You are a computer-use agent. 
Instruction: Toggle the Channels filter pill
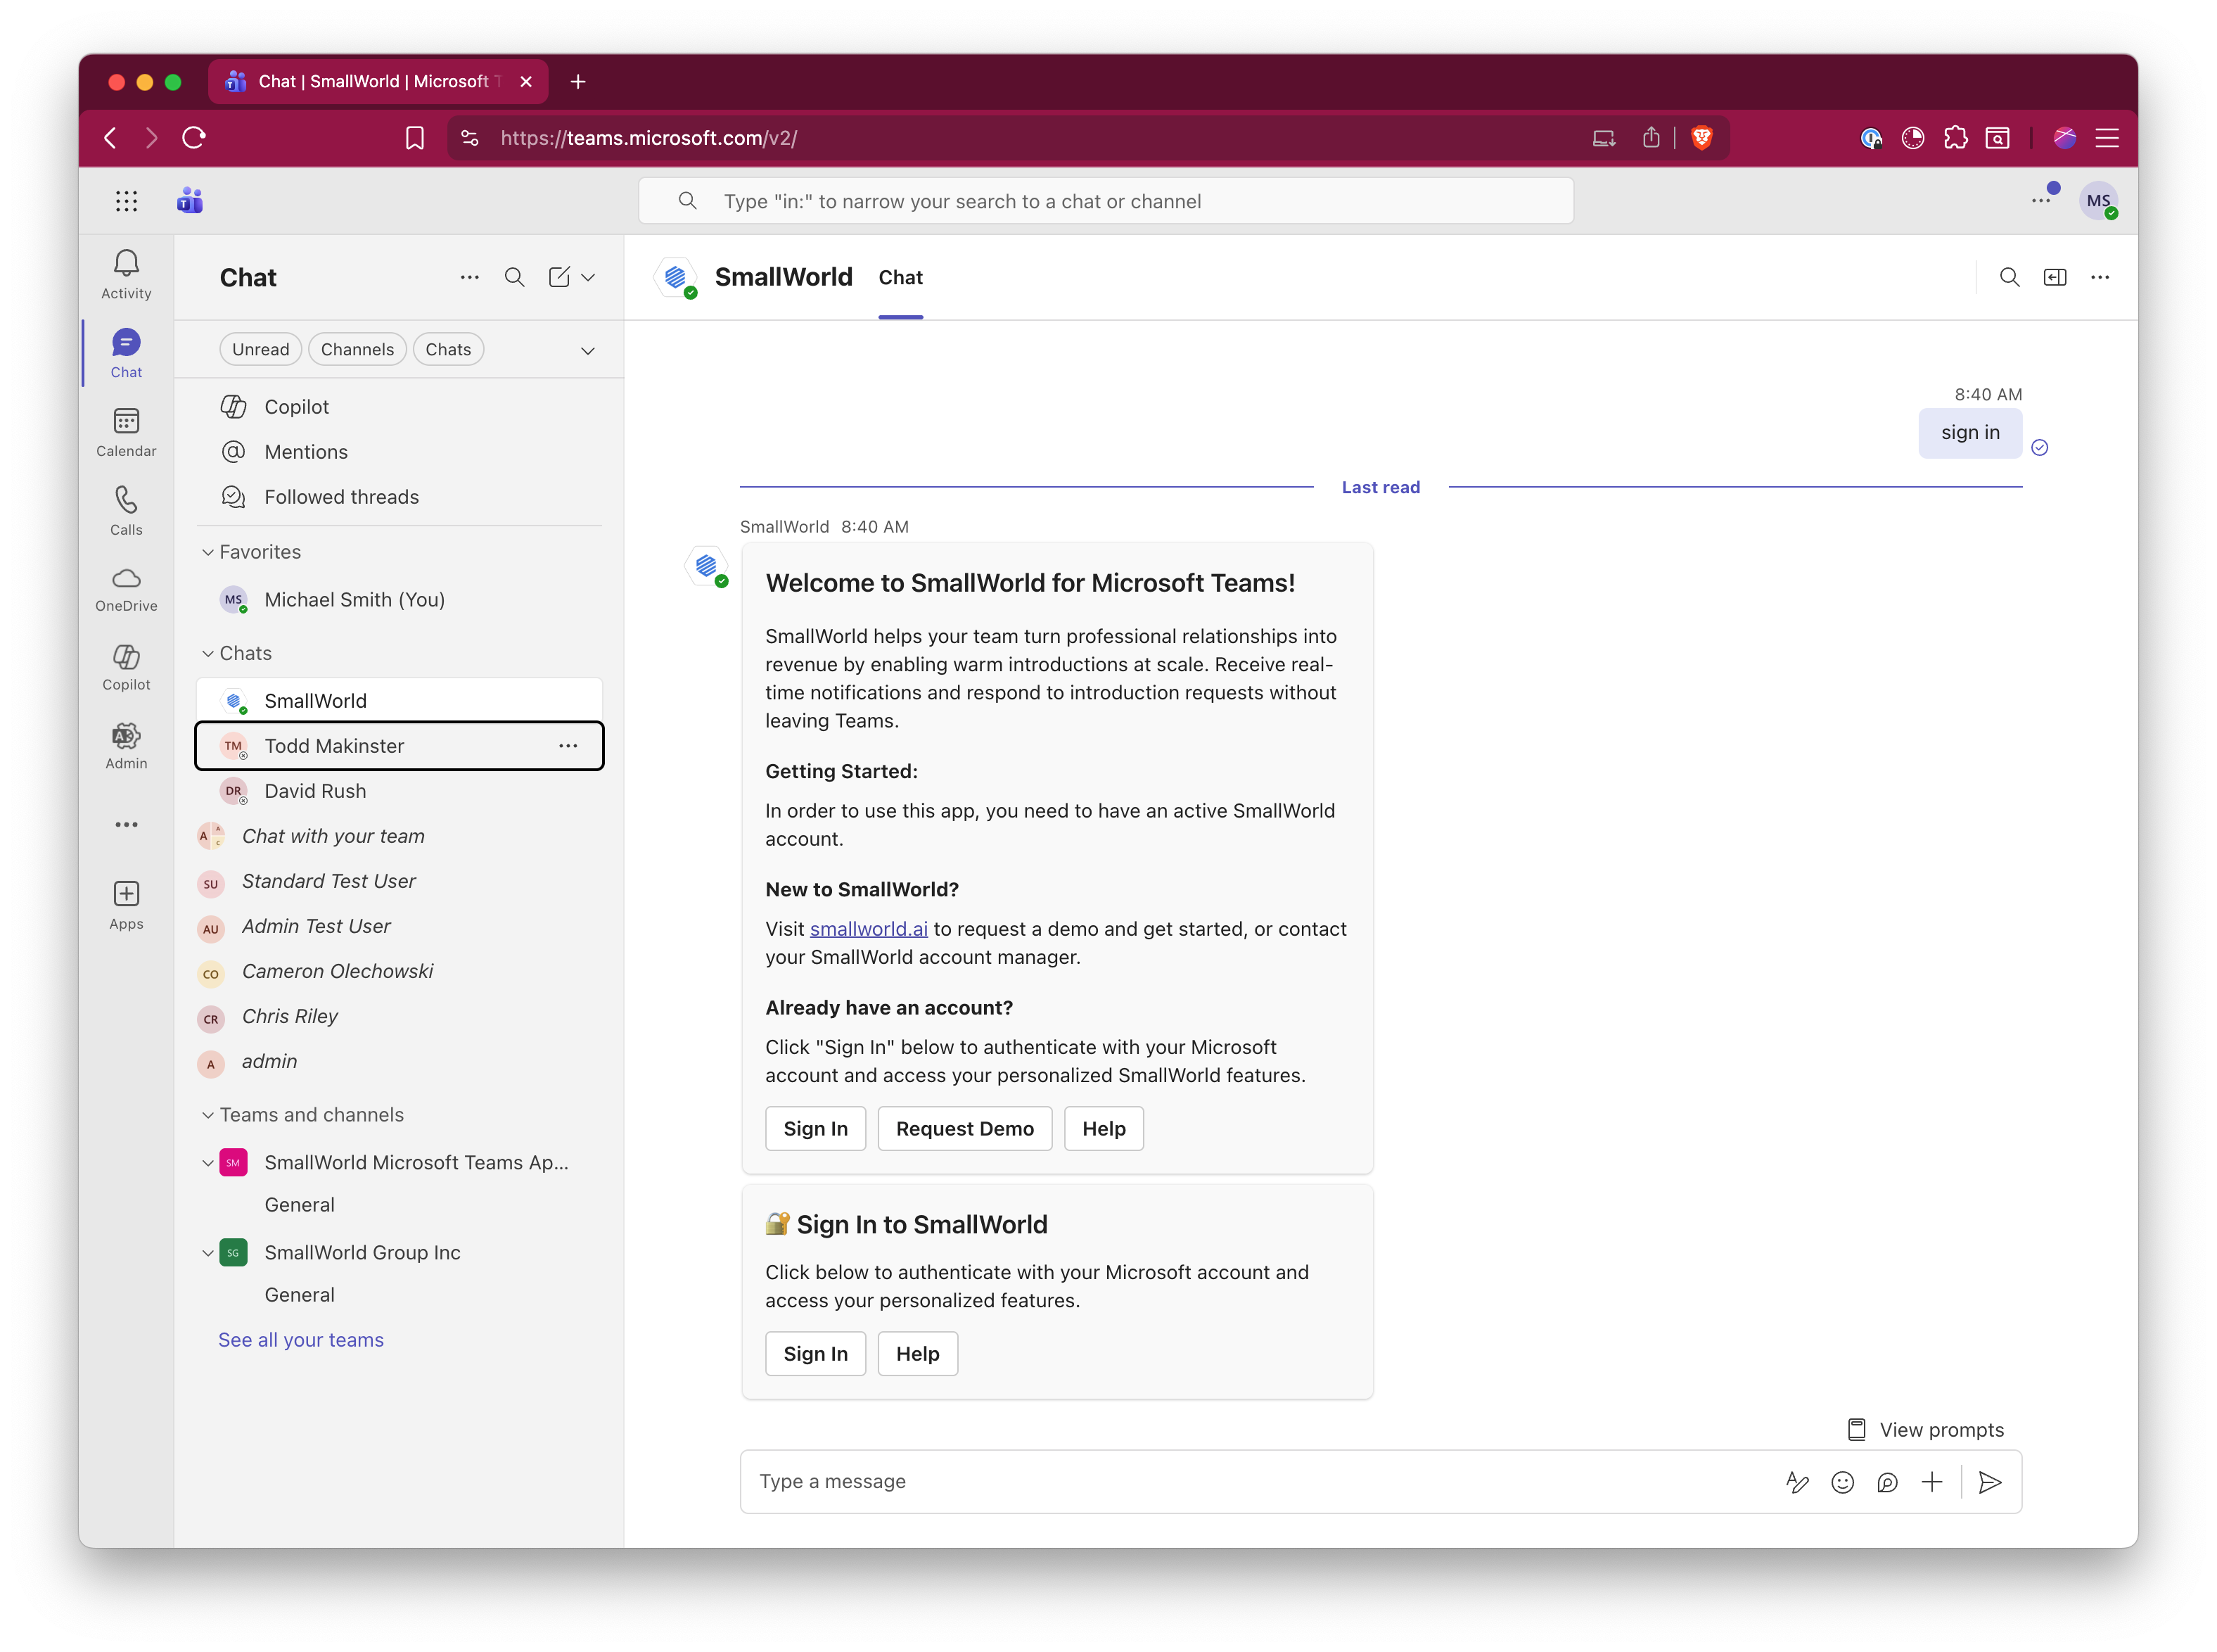tap(357, 348)
